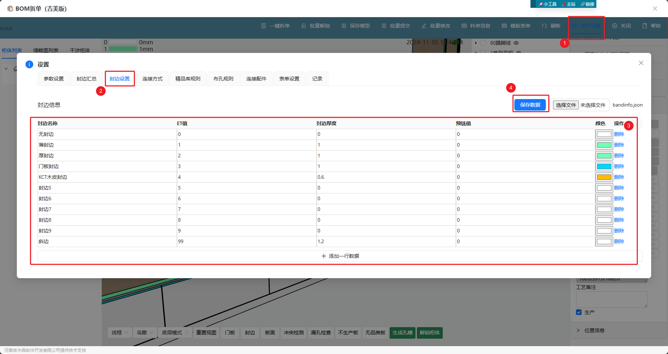Viewport: 668px width, 354px height.
Task: Expand the 位置信息 section
Action: coord(578,330)
